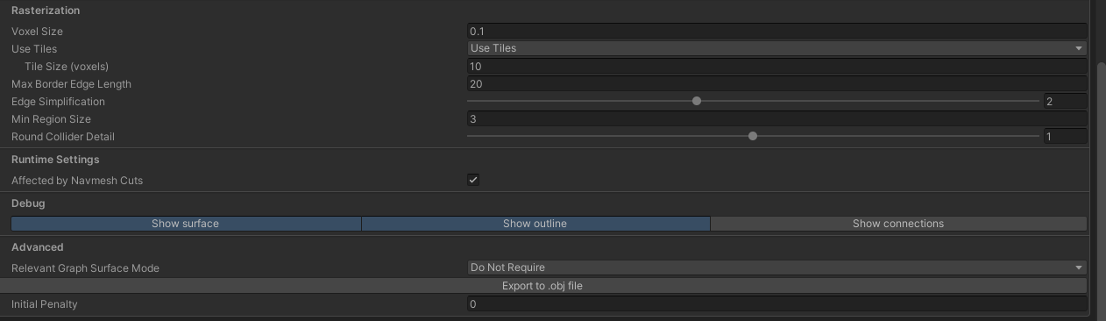Screen dimensions: 1106x321
Task: Click the Round Collider Detail value box
Action: [1065, 136]
